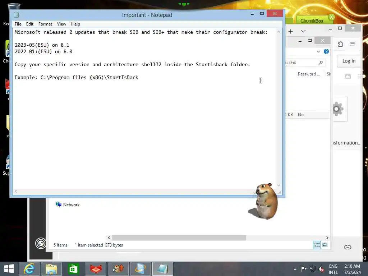Click the link icon near browser bottom
368x276 pixels.
pyautogui.click(x=348, y=247)
